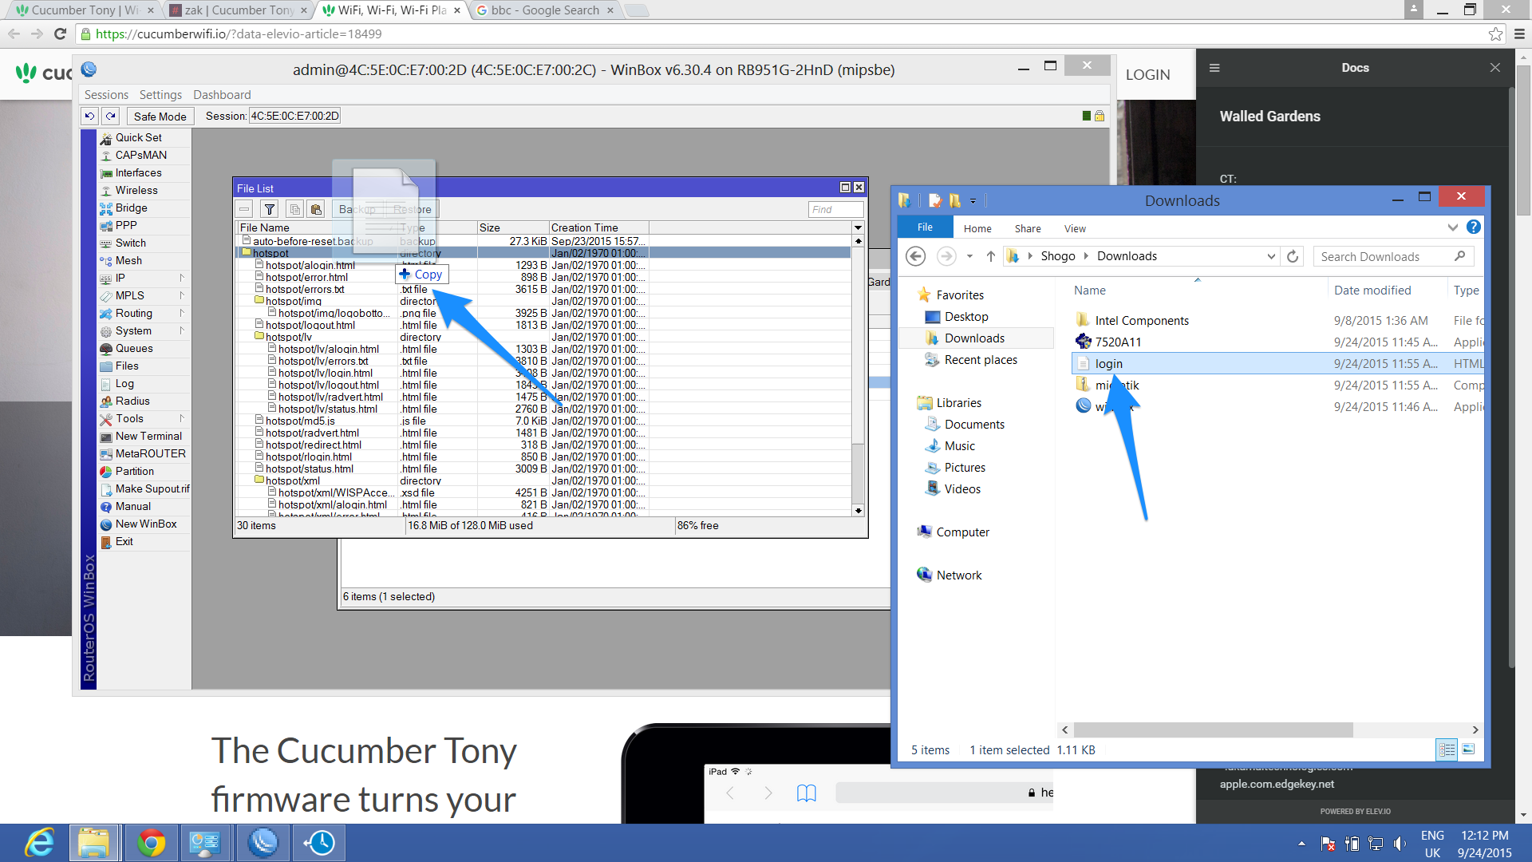Expand the Routing submenu in WinBox
Screen dimensions: 1532x862
click(182, 313)
